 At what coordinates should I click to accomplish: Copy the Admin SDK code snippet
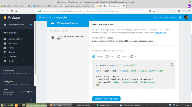[x=171, y=64]
